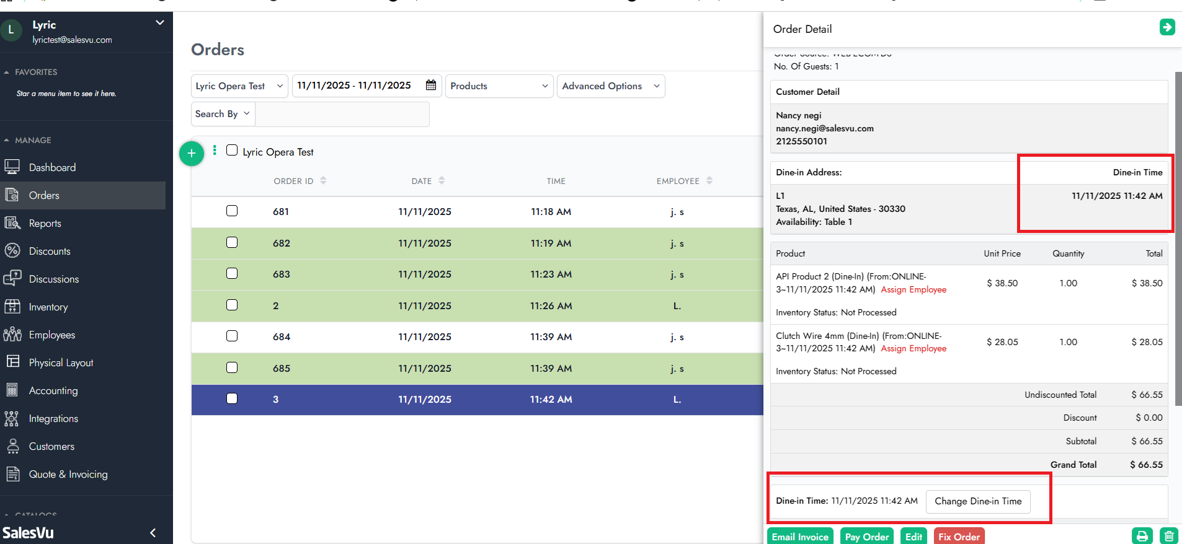Open Inventory from the sidebar menu

(x=48, y=307)
